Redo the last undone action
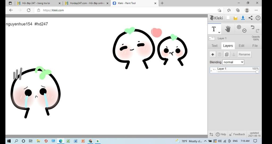This screenshot has height=144, width=272. point(258,31)
